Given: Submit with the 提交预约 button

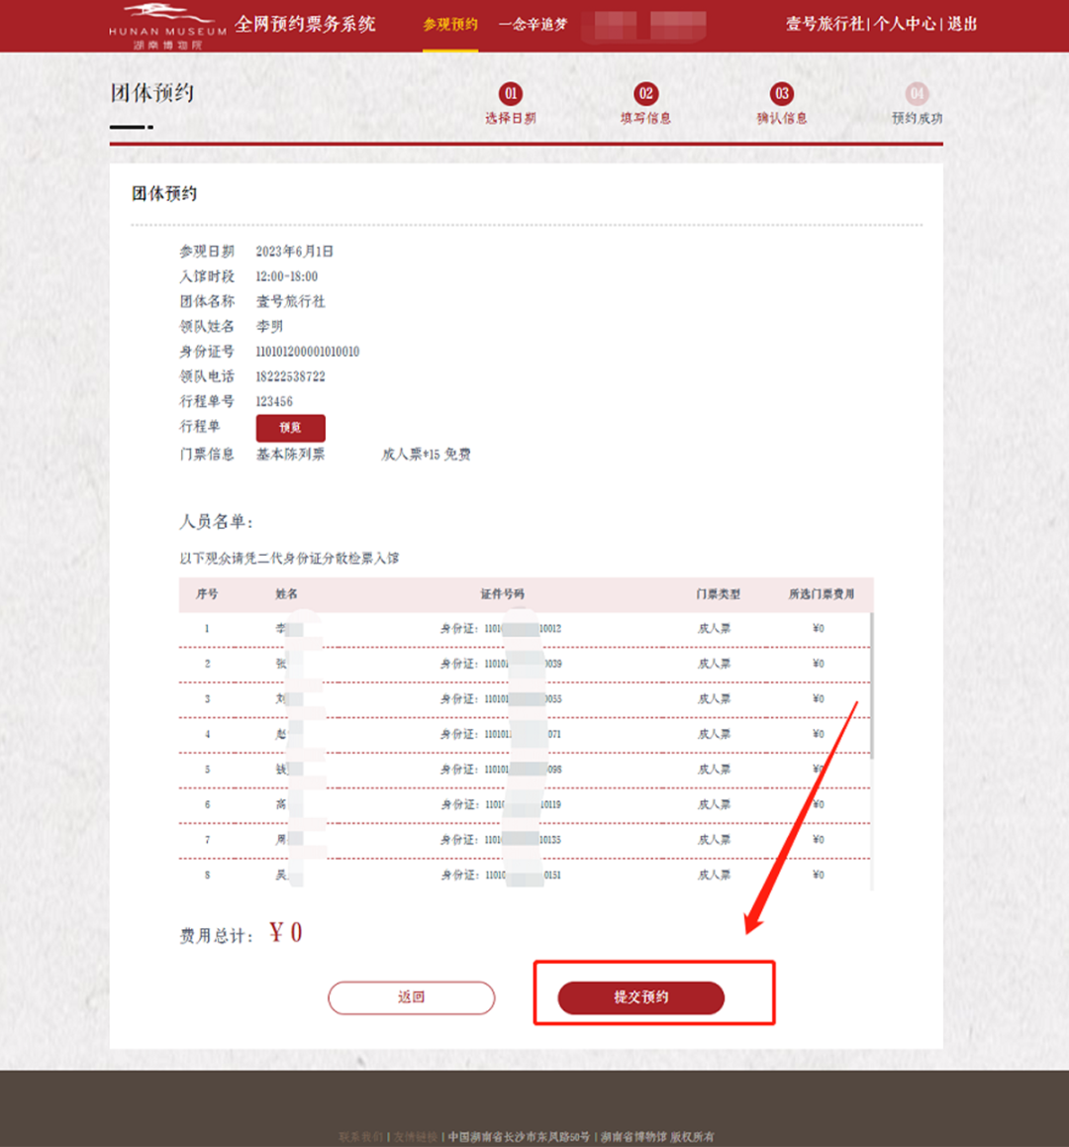Looking at the screenshot, I should [640, 997].
